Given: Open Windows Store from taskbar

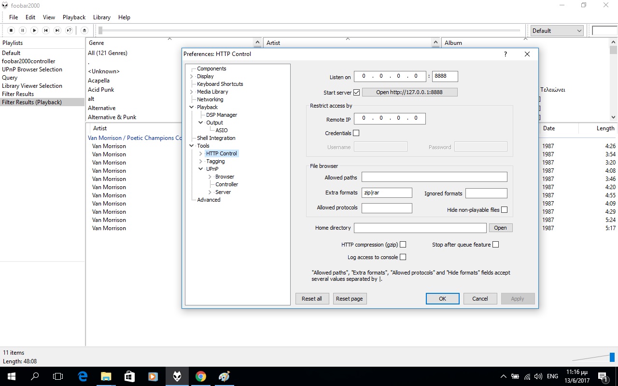Looking at the screenshot, I should coord(129,376).
